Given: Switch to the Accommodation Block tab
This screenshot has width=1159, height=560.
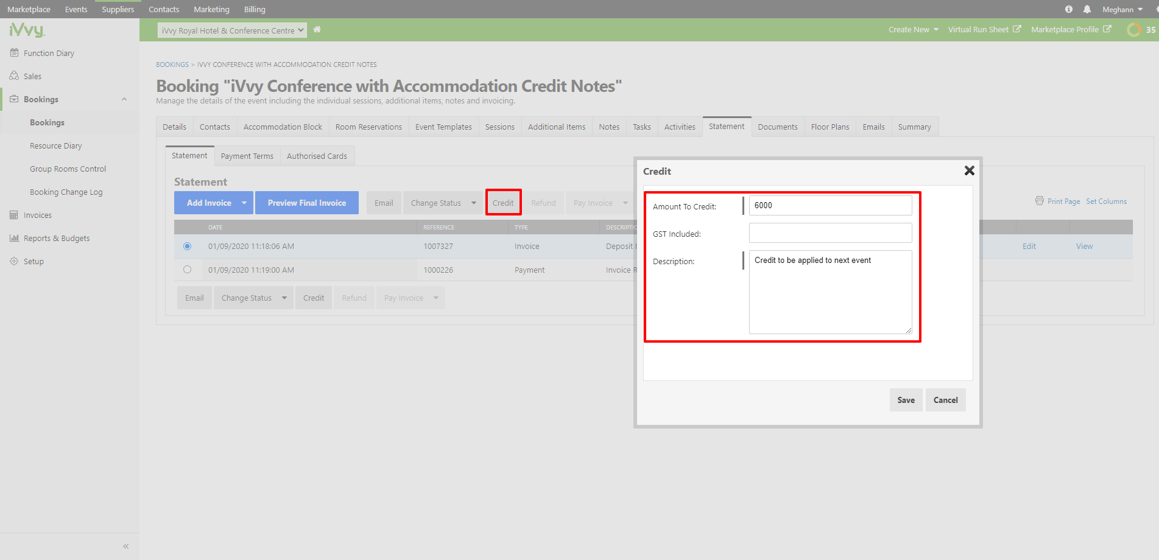Looking at the screenshot, I should click(x=283, y=127).
